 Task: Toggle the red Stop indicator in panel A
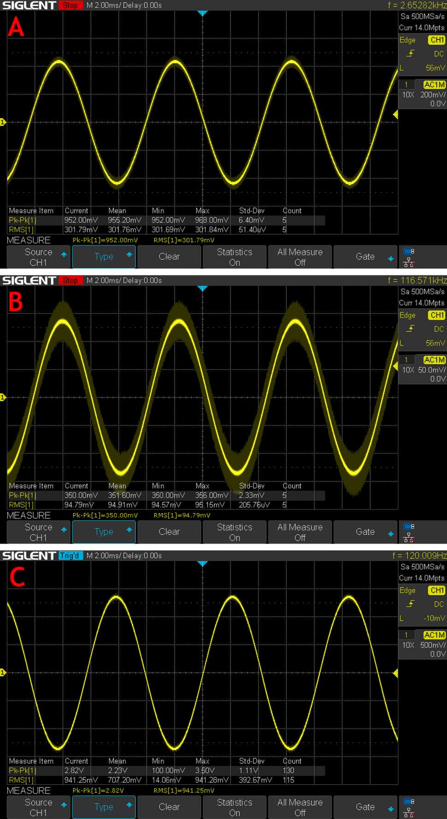coord(70,6)
